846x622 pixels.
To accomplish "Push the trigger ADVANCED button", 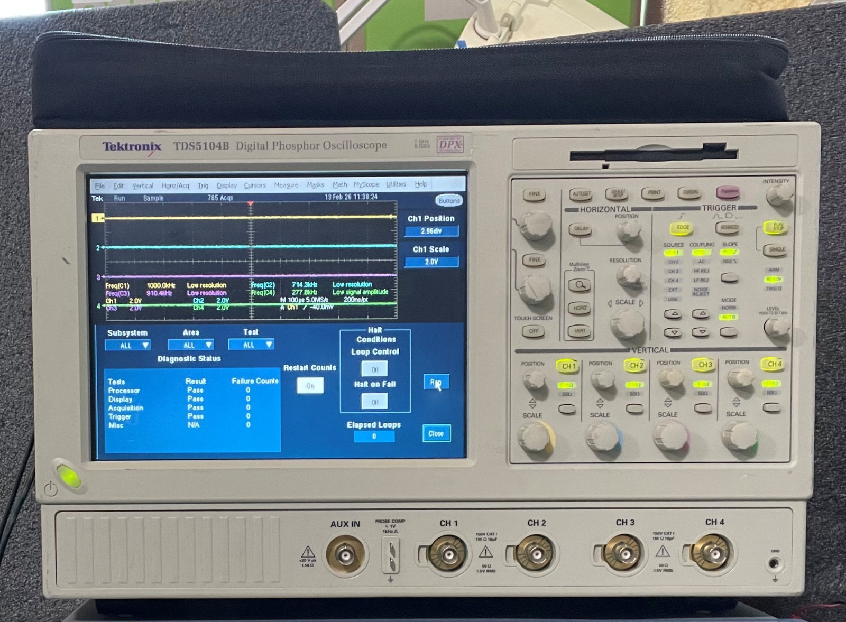I will tap(729, 227).
